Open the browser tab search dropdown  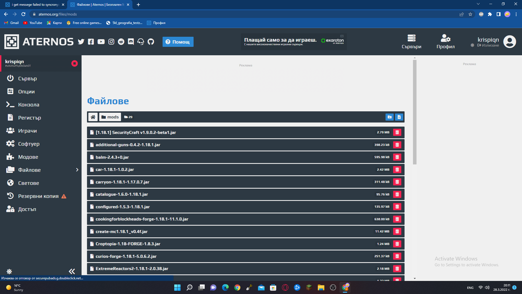click(478, 4)
